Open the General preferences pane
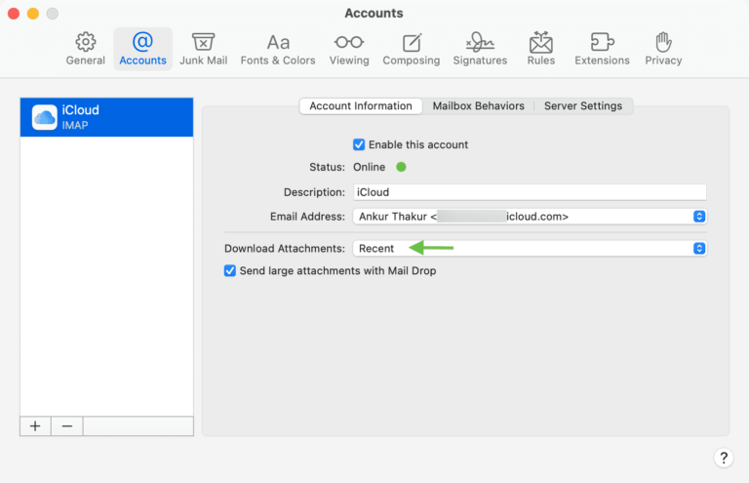The height and width of the screenshot is (483, 749). 86,49
